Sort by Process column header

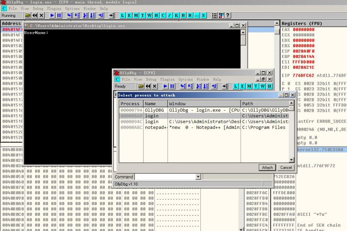click(x=131, y=104)
